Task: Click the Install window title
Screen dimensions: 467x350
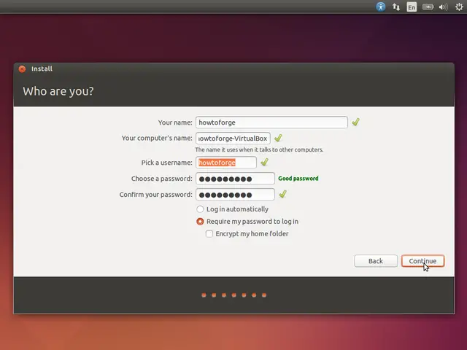Action: click(x=42, y=69)
